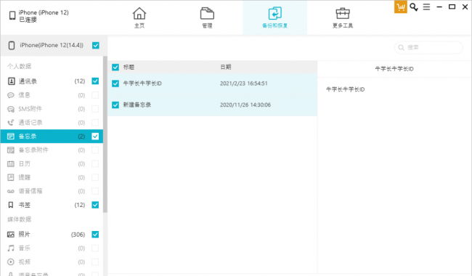Check the SMS附件 checkbox

[x=95, y=109]
